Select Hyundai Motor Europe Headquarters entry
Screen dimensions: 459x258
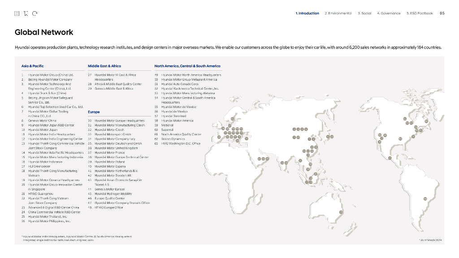coord(119,121)
